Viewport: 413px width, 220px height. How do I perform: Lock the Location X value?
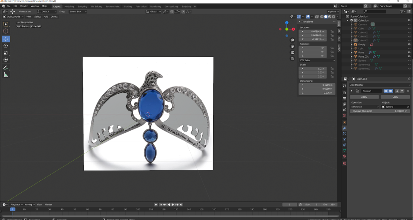tap(332, 32)
